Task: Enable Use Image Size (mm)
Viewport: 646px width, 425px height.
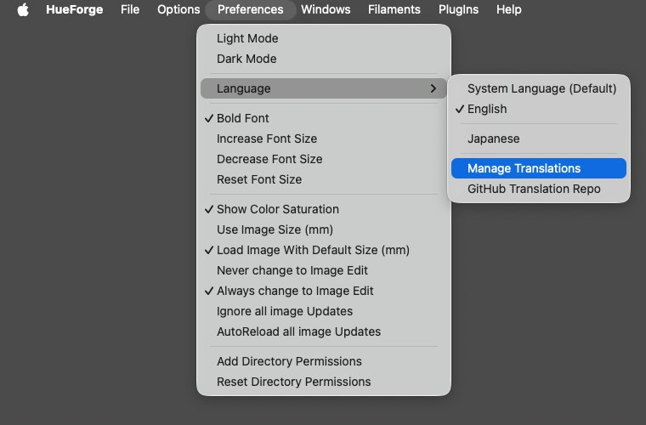Action: pos(323,229)
